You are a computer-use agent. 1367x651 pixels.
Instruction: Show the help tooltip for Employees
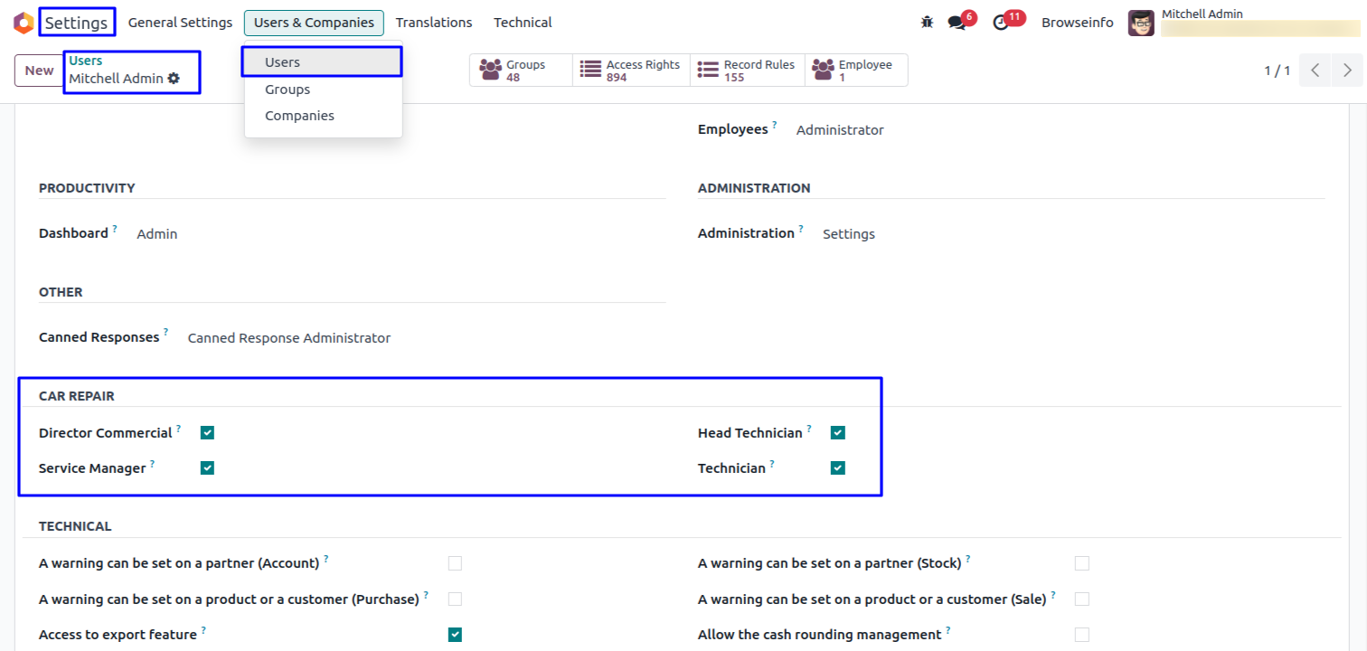(x=775, y=126)
